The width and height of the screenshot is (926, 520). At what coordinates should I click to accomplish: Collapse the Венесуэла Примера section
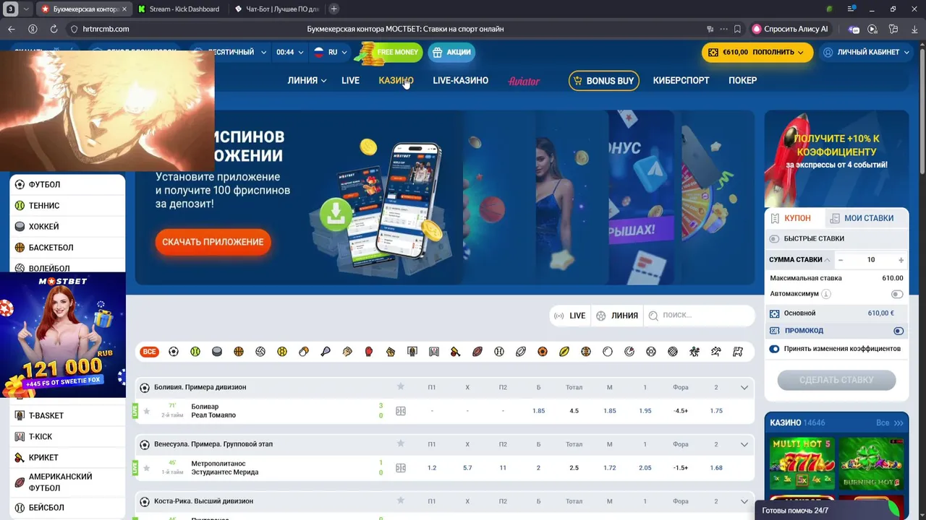click(x=744, y=445)
